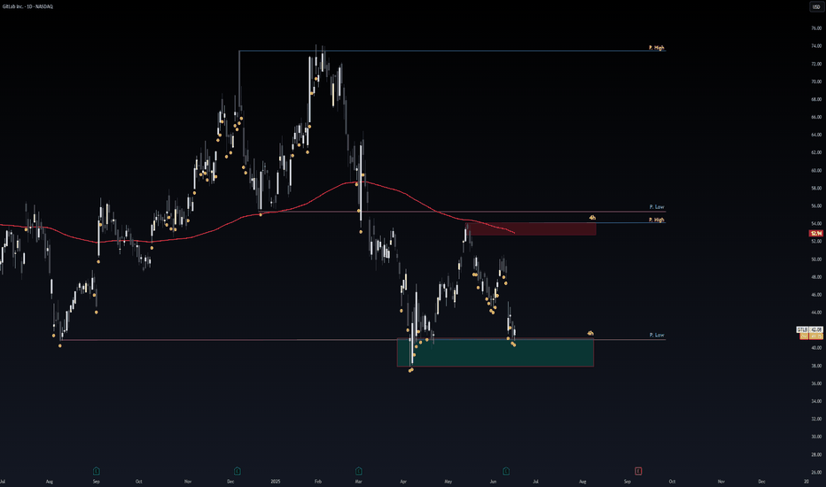Open the red upcoming earnings marker
The height and width of the screenshot is (487, 826).
pyautogui.click(x=638, y=471)
